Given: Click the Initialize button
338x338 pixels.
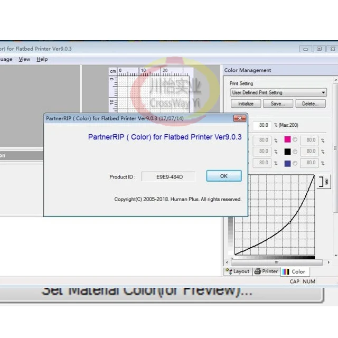Looking at the screenshot, I should [x=246, y=104].
